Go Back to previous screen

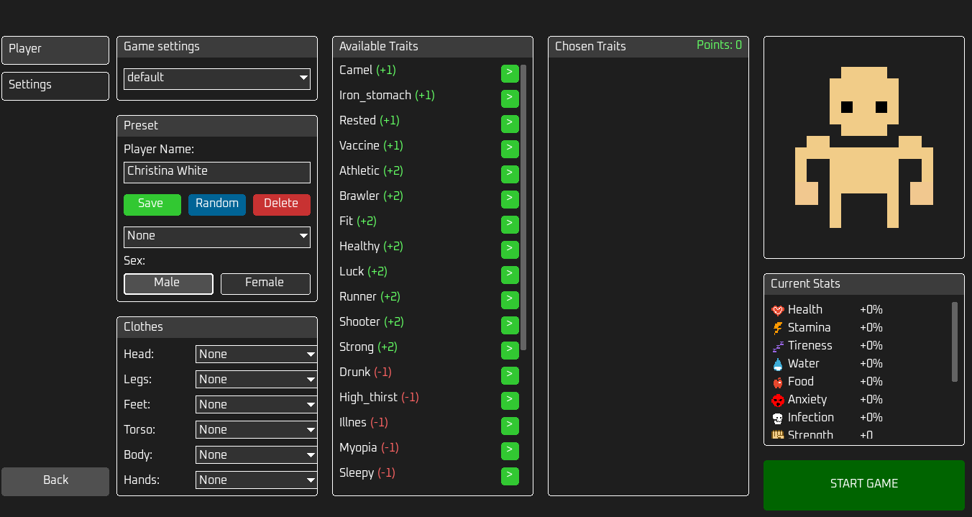click(x=55, y=481)
